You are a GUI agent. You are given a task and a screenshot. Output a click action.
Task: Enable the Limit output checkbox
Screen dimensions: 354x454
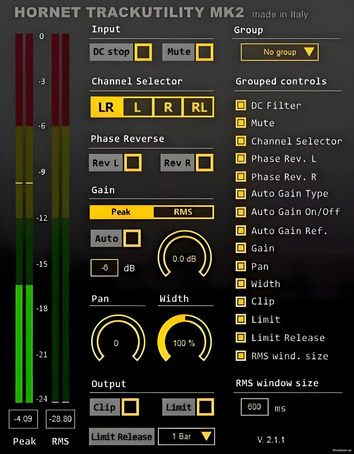(x=205, y=407)
